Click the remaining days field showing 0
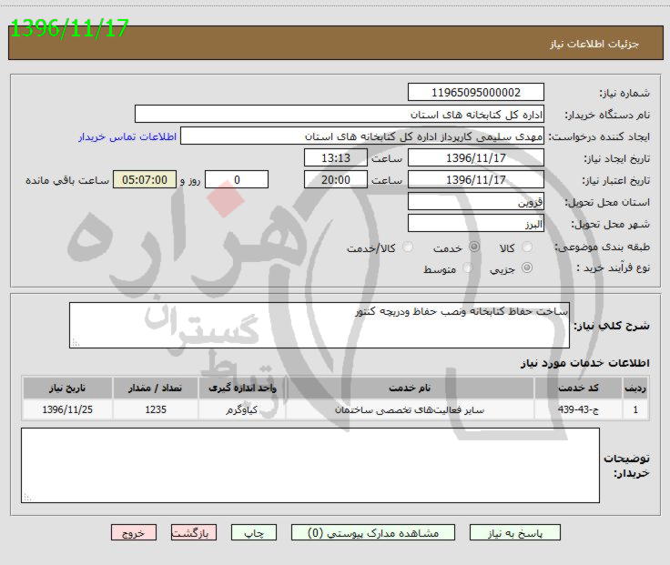The width and height of the screenshot is (670, 565). (x=237, y=179)
